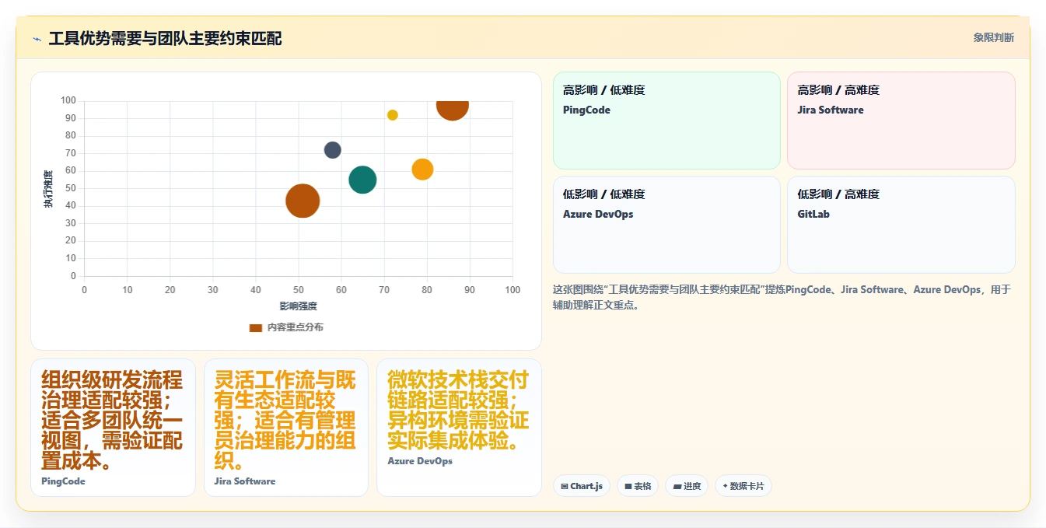Click the icon in the 表格 chip
Viewport: 1046px width, 528px height.
(x=628, y=487)
